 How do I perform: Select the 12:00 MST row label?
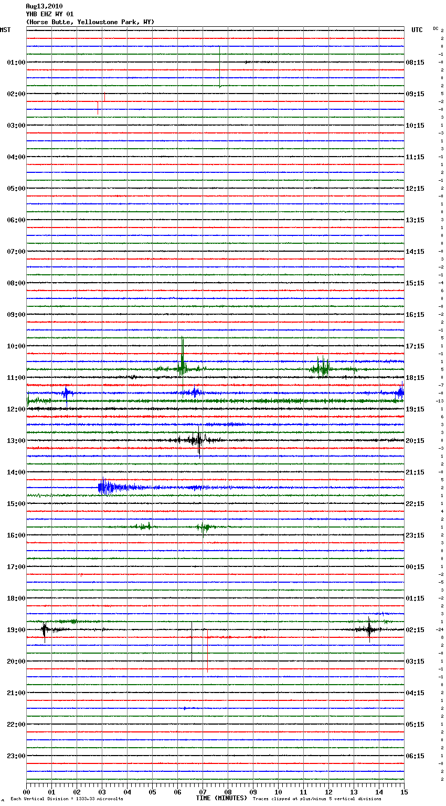16,409
